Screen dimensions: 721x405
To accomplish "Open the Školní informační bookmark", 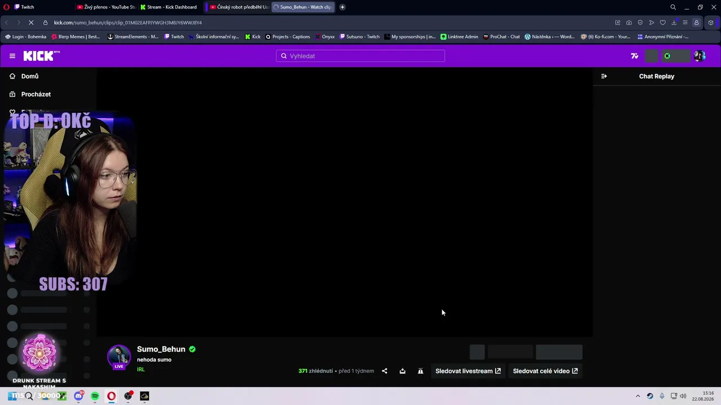I will pos(214,37).
